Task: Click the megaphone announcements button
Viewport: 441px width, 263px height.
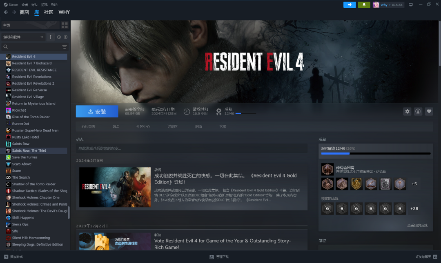Action: (350, 4)
